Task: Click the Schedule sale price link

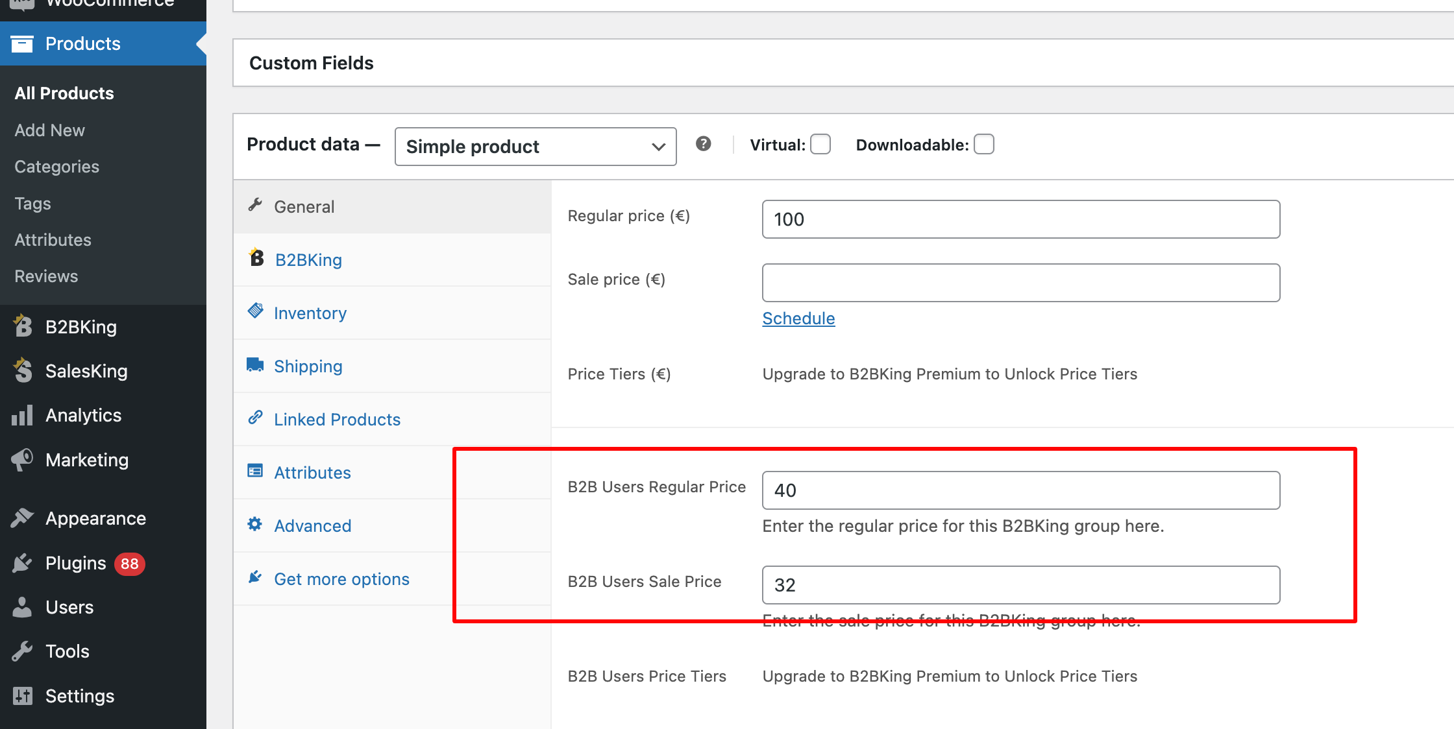Action: (x=798, y=318)
